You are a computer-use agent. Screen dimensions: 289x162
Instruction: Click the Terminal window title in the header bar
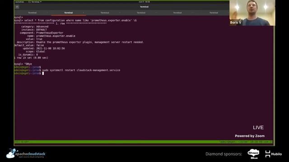144,7
